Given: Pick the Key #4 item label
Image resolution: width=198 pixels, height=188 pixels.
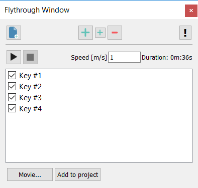Looking at the screenshot, I should [31, 109].
